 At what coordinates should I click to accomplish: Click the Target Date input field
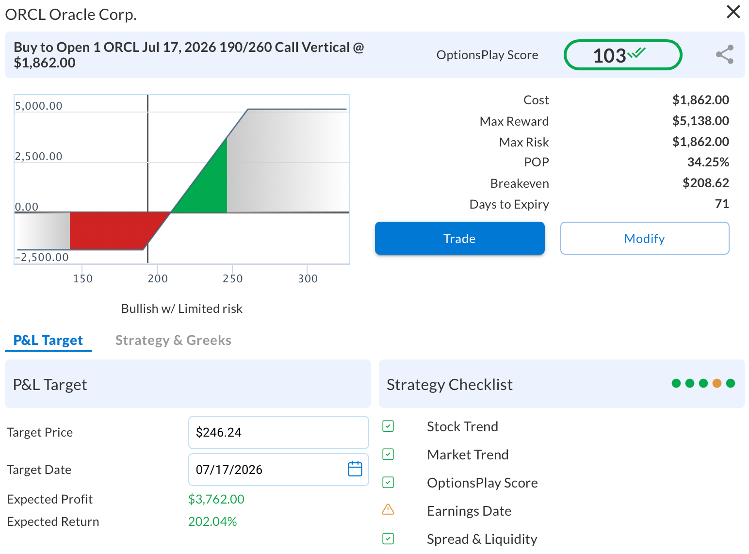tap(278, 470)
